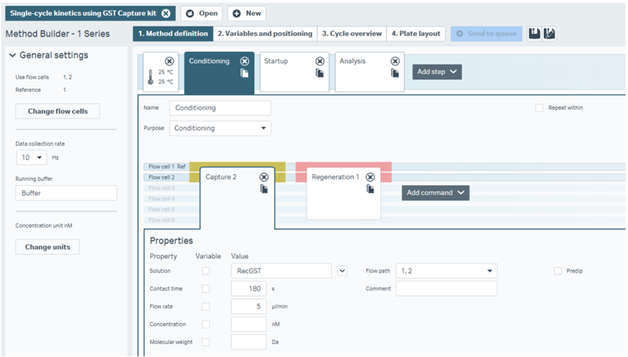Duplicate the Startup step using copy icon

(x=320, y=73)
